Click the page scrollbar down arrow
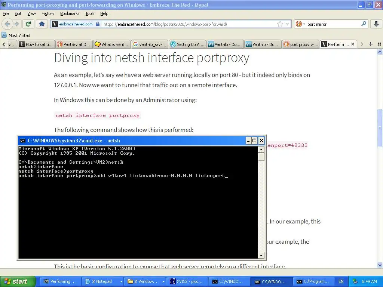 pos(380,265)
